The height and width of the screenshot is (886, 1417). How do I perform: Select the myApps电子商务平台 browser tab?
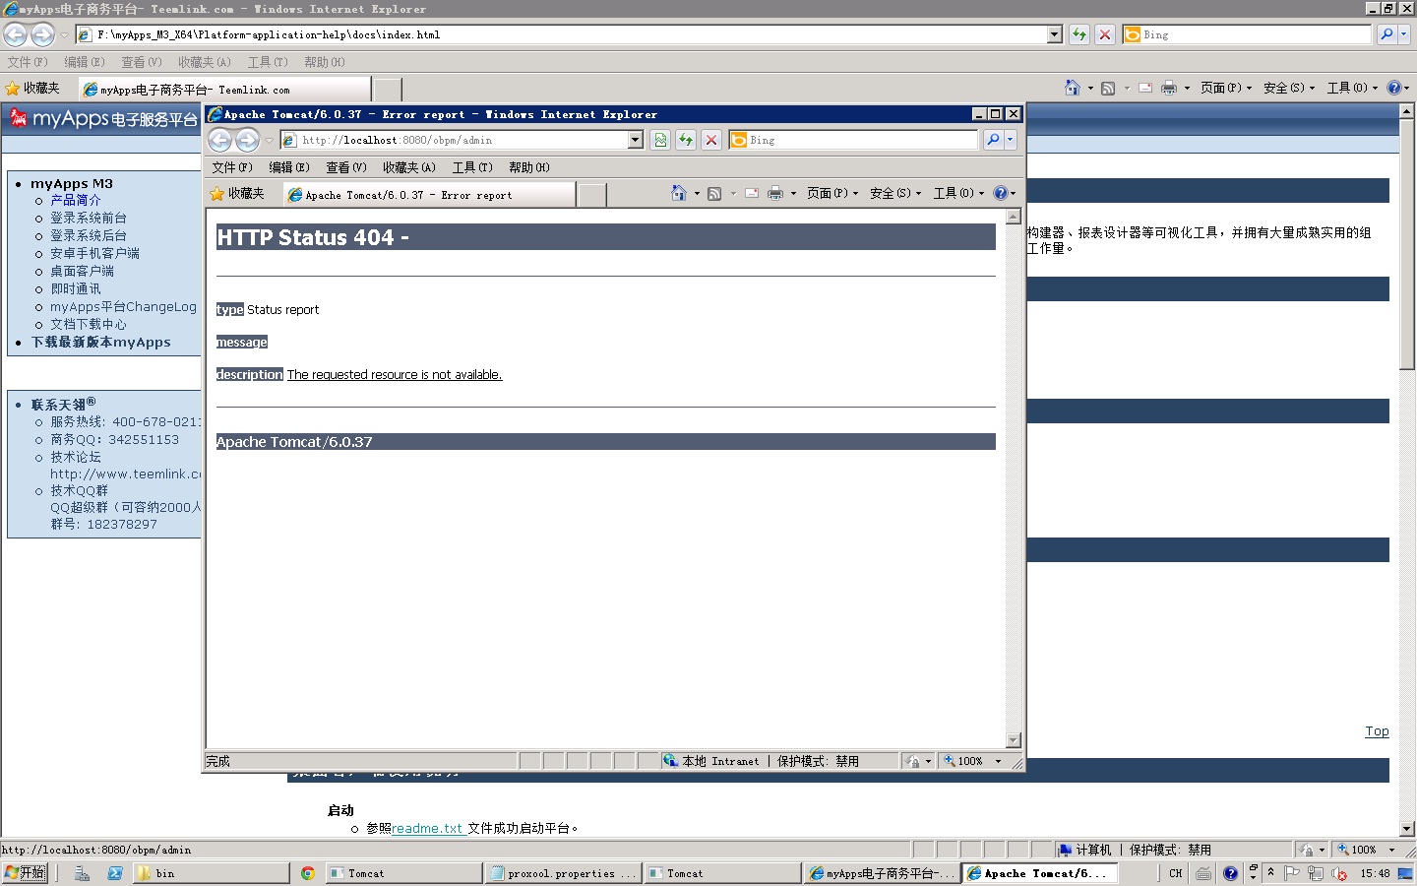225,90
